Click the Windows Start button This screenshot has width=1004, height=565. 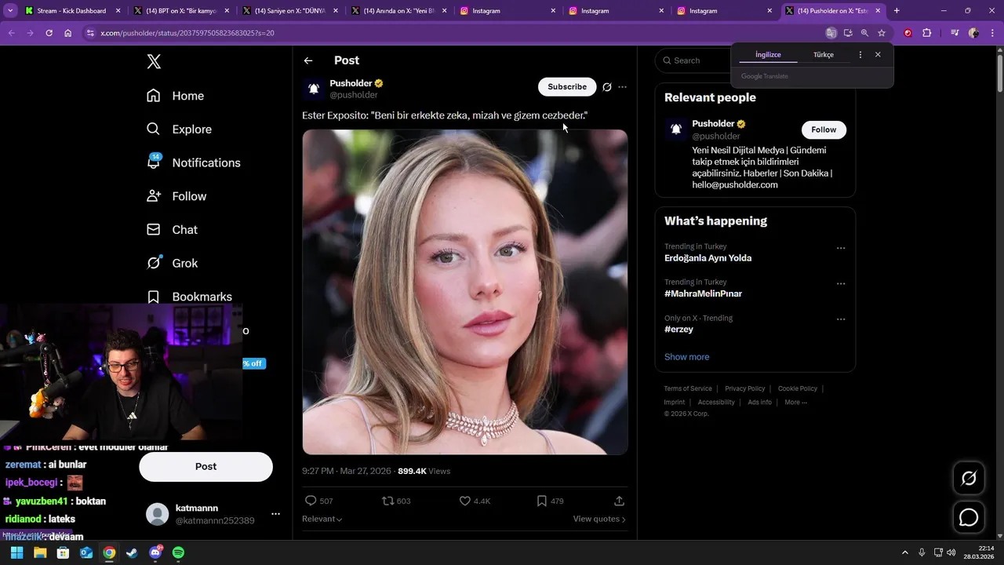pos(16,552)
